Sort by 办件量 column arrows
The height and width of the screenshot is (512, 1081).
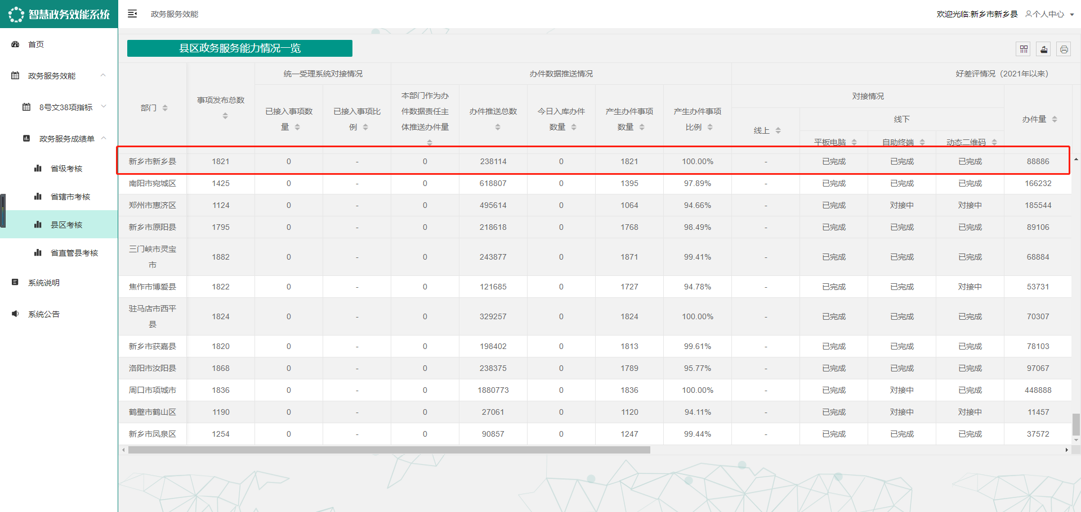coord(1055,119)
